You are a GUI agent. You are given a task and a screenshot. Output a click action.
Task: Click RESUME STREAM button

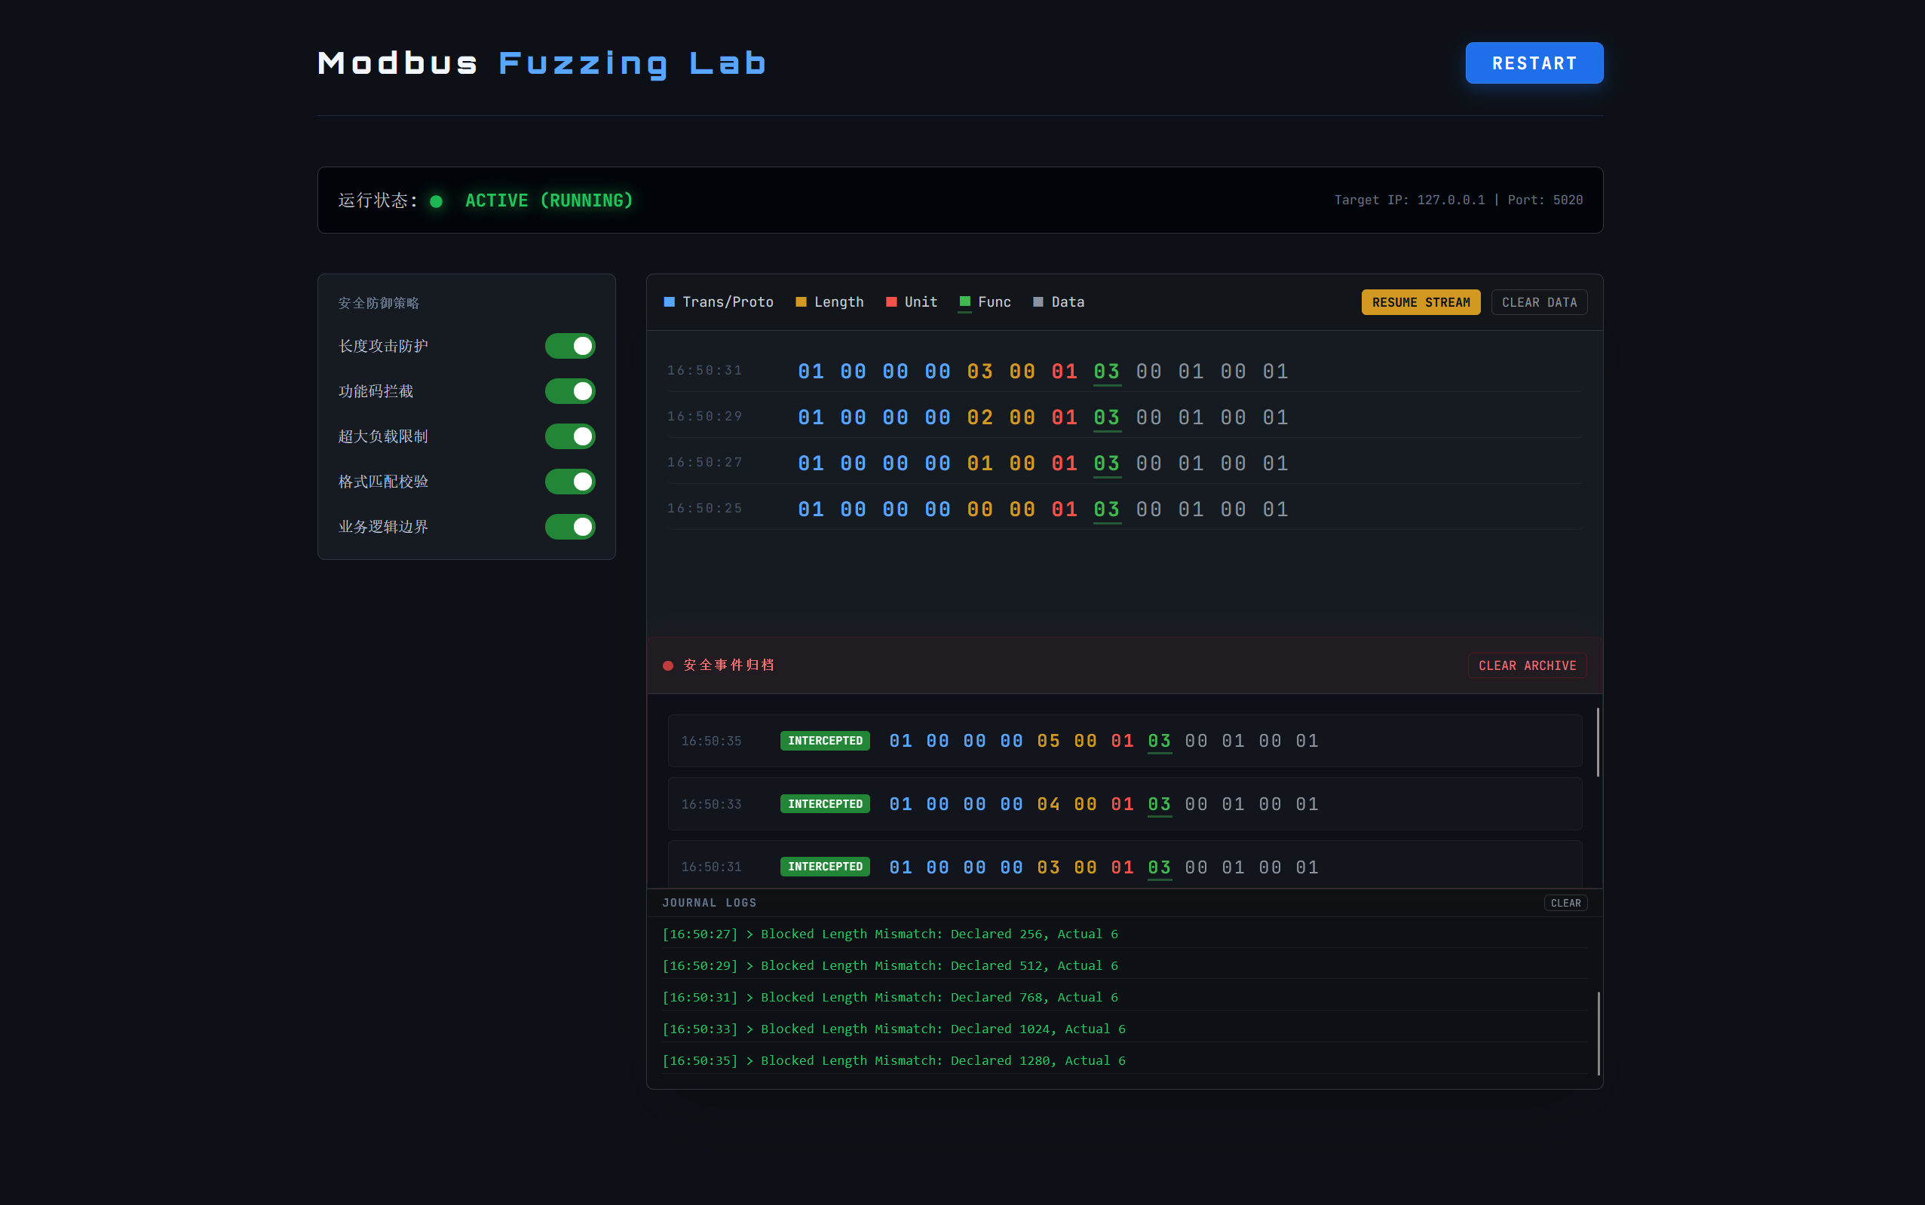(x=1421, y=303)
